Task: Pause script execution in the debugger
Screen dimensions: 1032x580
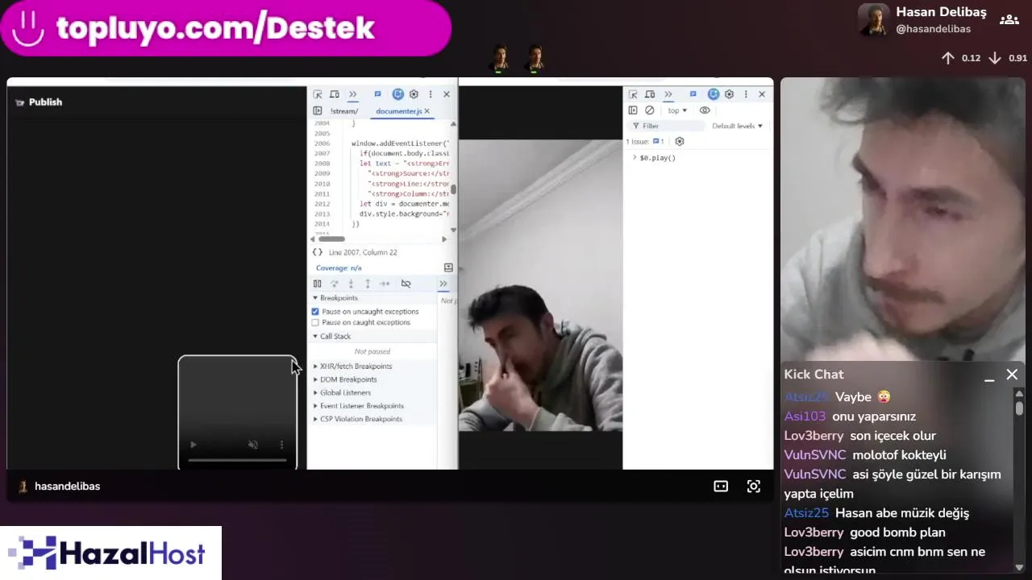Action: click(317, 284)
